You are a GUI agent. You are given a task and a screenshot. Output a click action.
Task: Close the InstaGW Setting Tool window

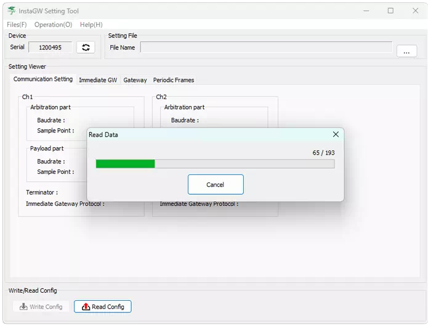pos(415,10)
